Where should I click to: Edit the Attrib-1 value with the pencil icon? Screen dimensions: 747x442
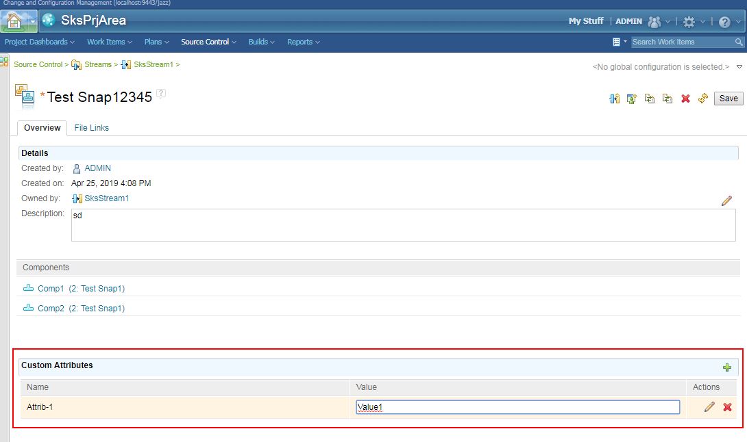(709, 406)
